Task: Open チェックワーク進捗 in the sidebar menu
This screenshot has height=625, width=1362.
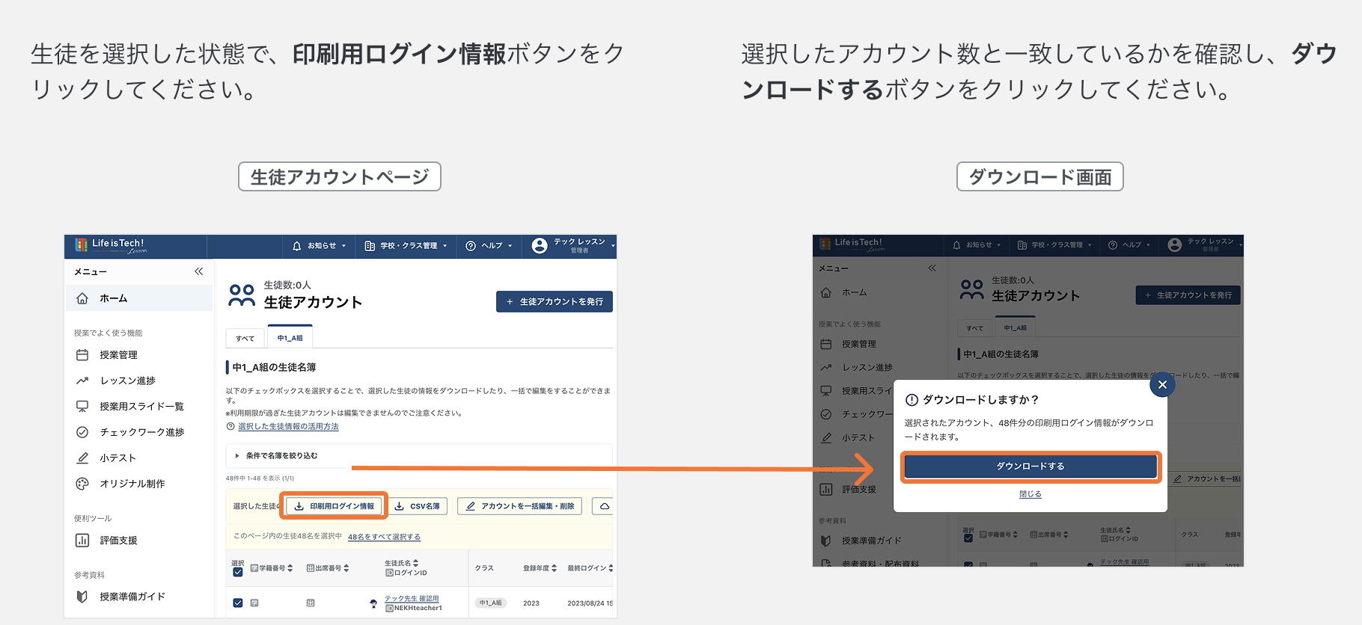Action: 141,432
